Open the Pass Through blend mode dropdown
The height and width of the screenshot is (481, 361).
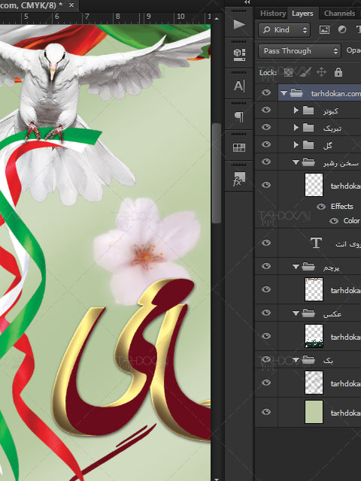click(x=299, y=51)
